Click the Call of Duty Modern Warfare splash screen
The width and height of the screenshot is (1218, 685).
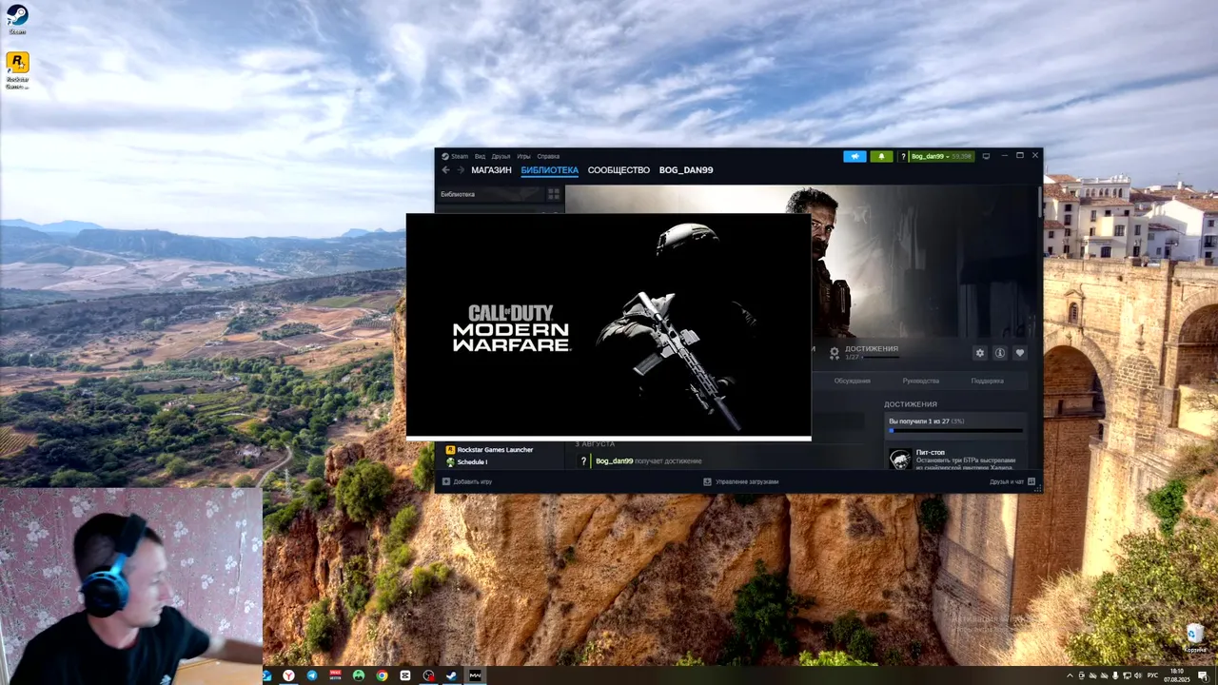click(608, 325)
